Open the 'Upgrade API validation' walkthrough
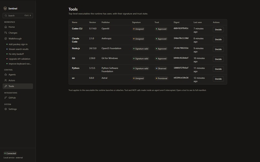The width and height of the screenshot is (260, 162). 19,59
